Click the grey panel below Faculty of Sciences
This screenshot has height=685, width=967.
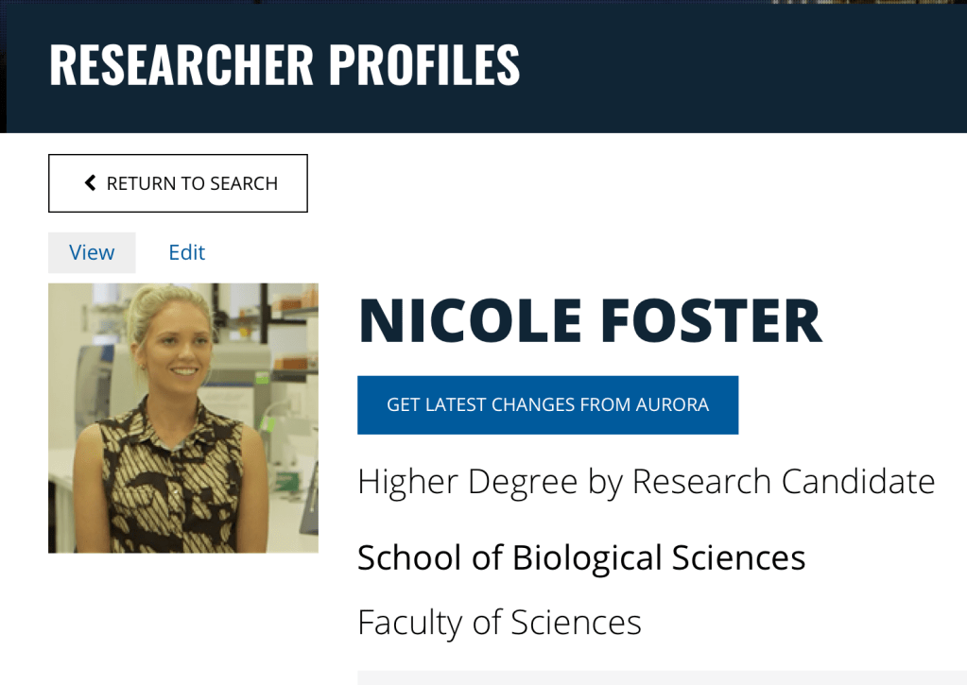point(662,677)
